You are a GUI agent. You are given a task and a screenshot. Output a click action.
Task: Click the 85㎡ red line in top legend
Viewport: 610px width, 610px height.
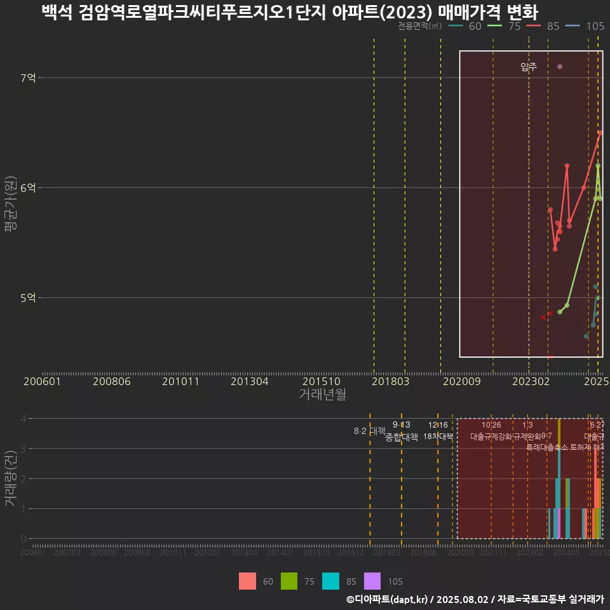533,26
